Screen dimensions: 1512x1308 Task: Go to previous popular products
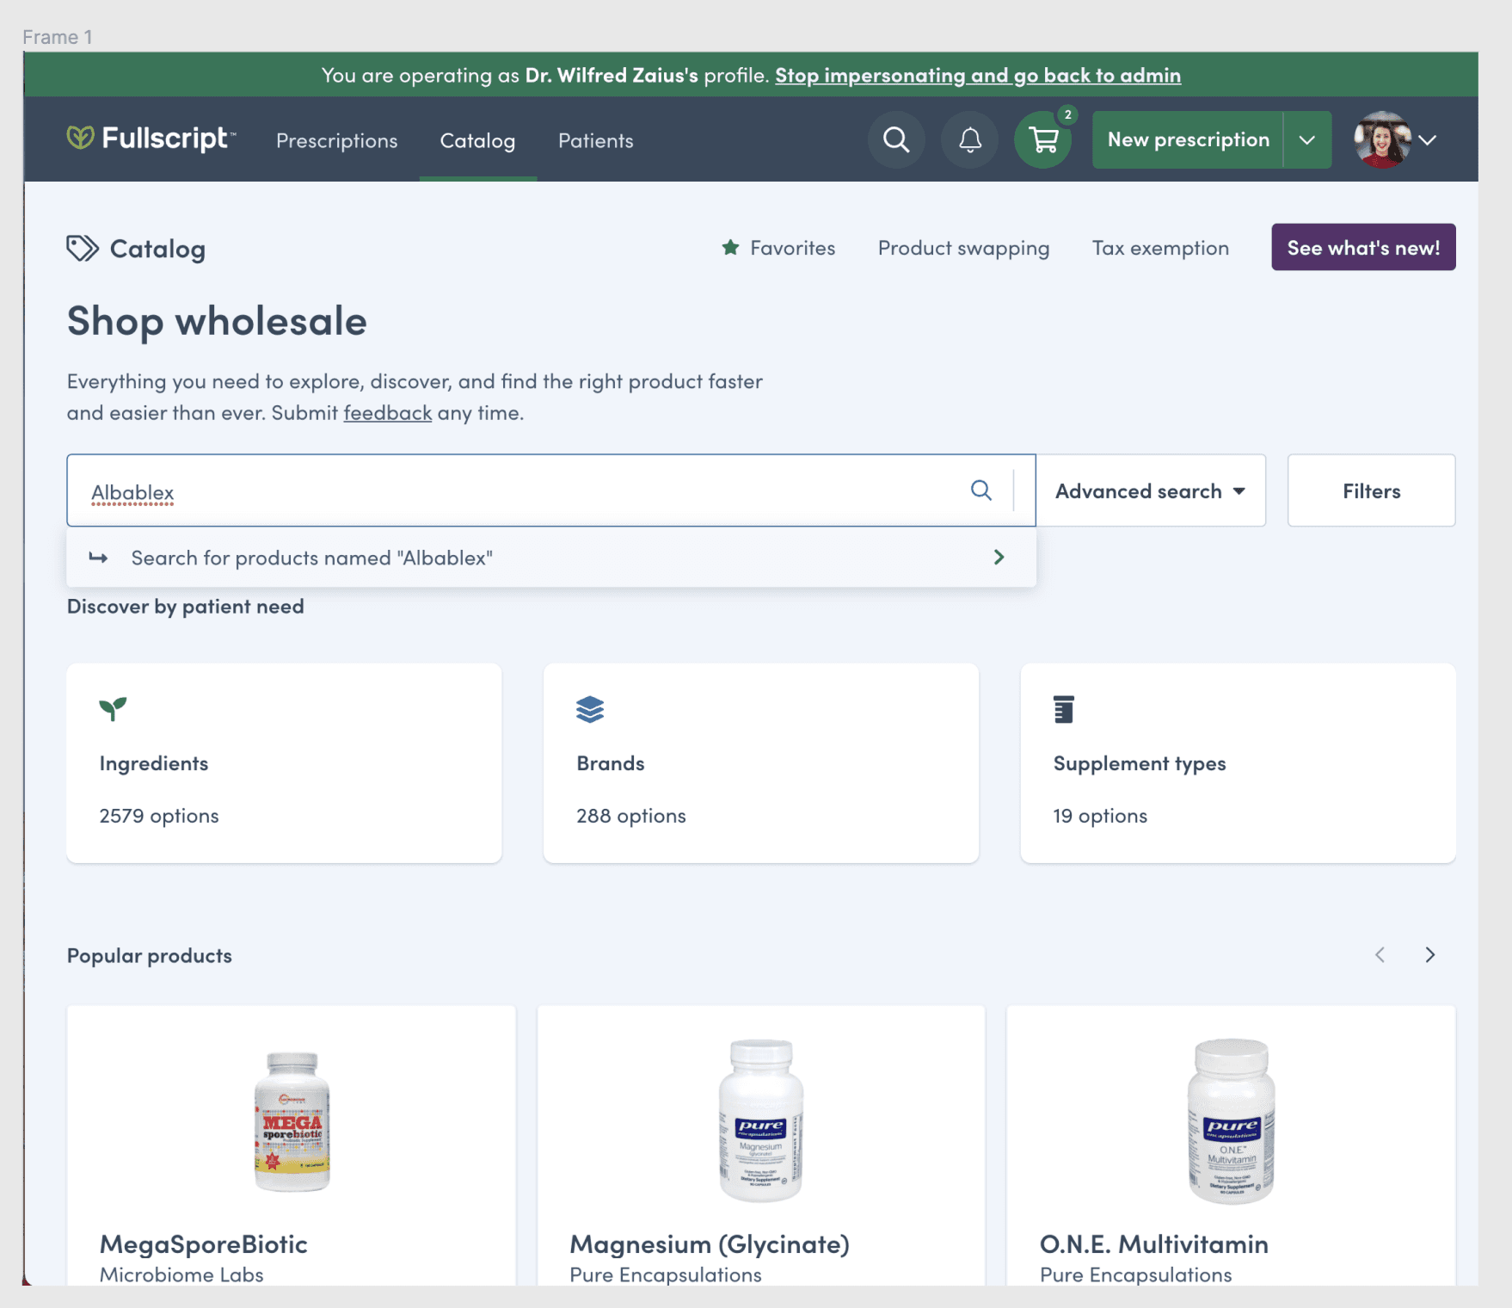1380,955
